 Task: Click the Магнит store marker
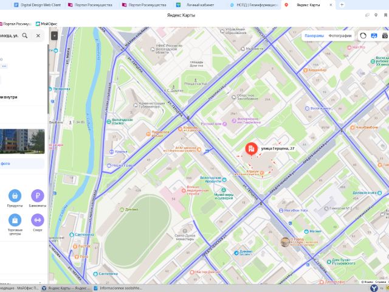point(306,231)
